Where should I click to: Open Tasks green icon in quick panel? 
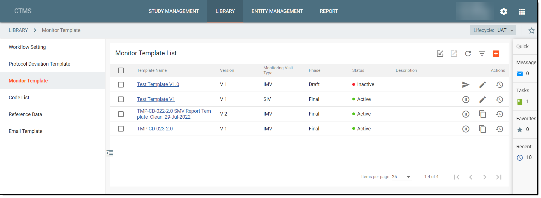520,102
